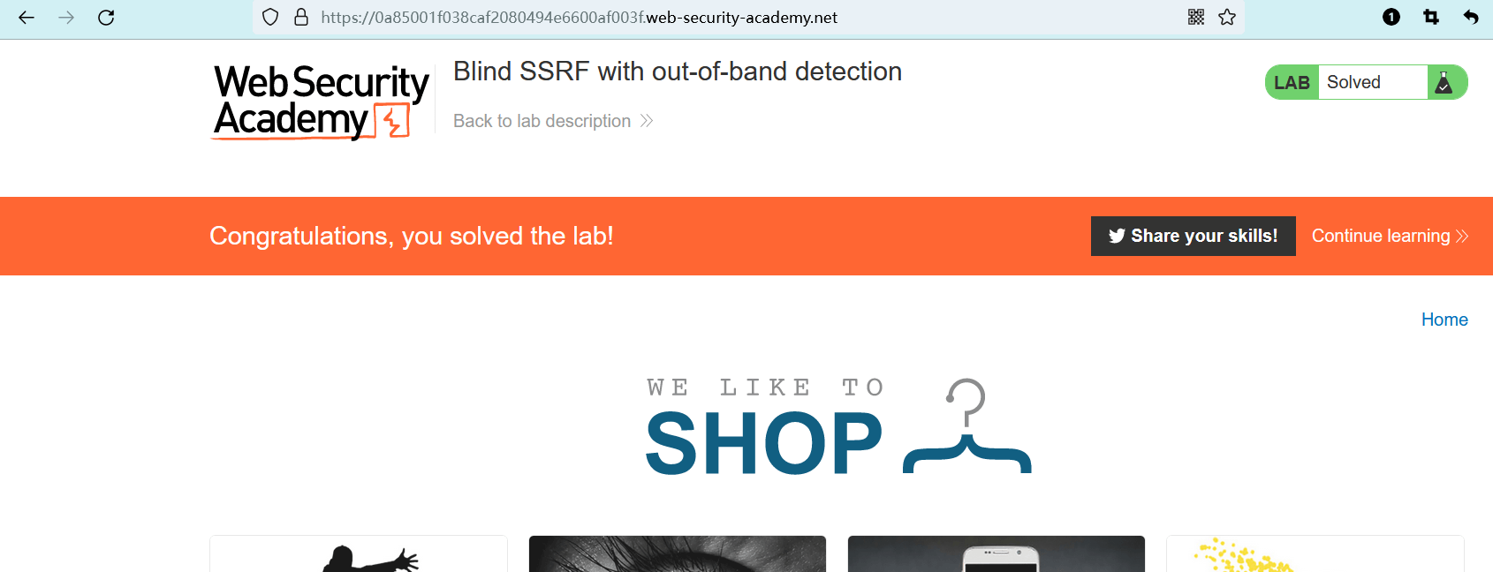
Task: Select the crop screenshot toolbar icon
Action: coord(1431,18)
